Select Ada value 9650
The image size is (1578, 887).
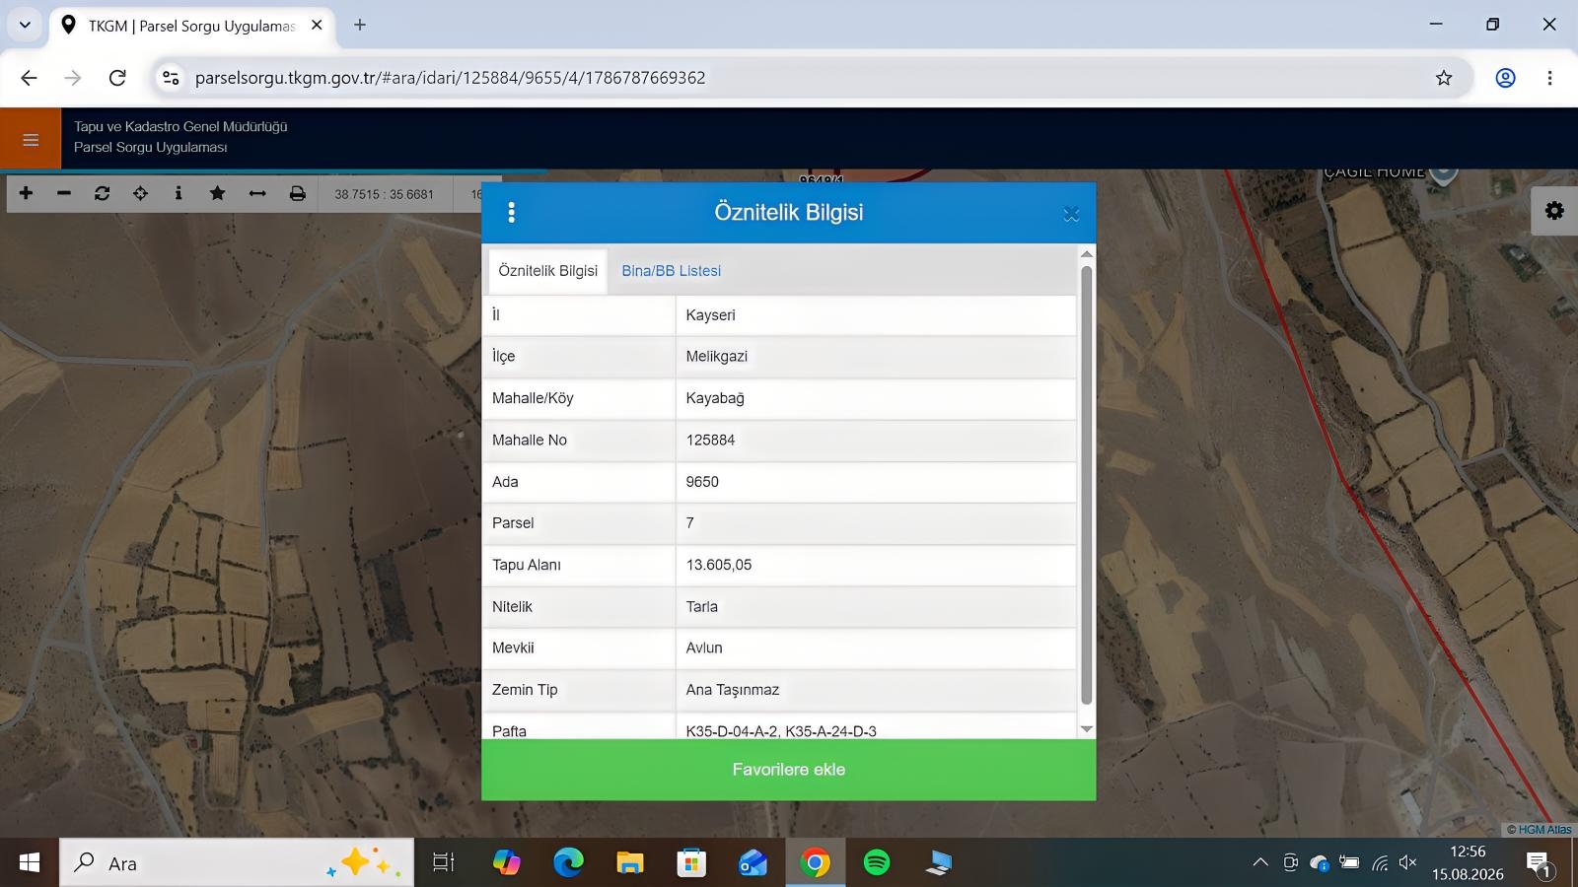[x=876, y=482]
